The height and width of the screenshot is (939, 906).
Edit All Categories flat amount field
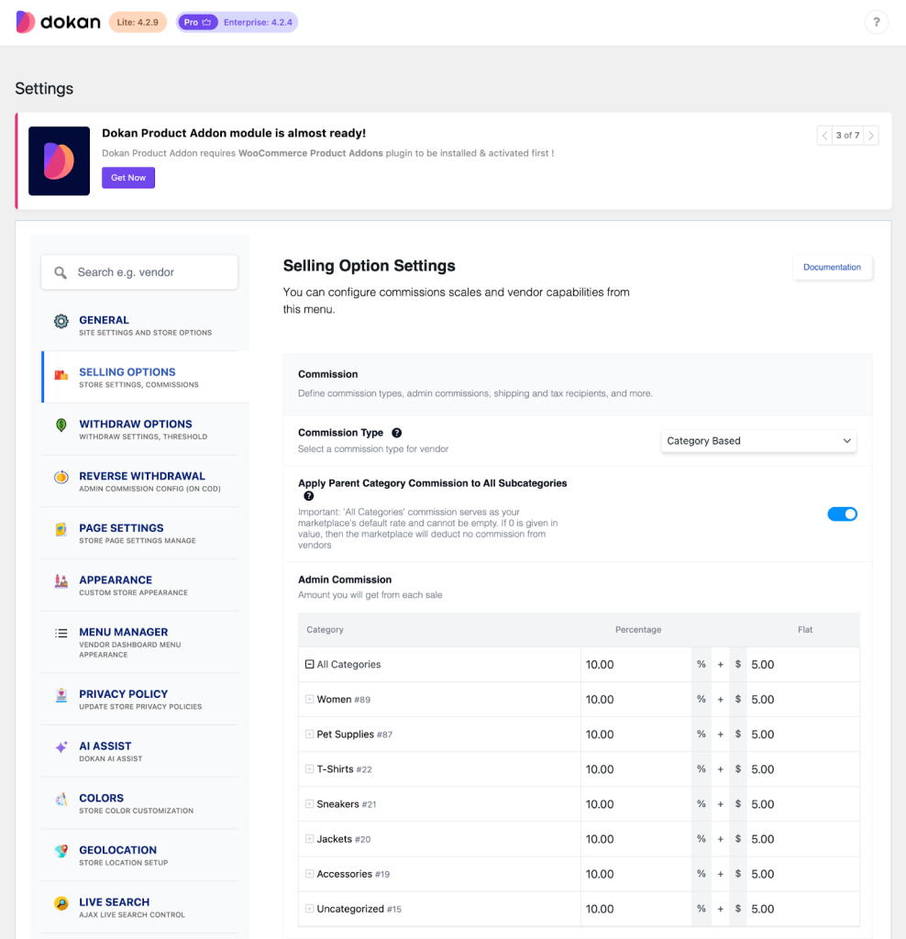(802, 665)
